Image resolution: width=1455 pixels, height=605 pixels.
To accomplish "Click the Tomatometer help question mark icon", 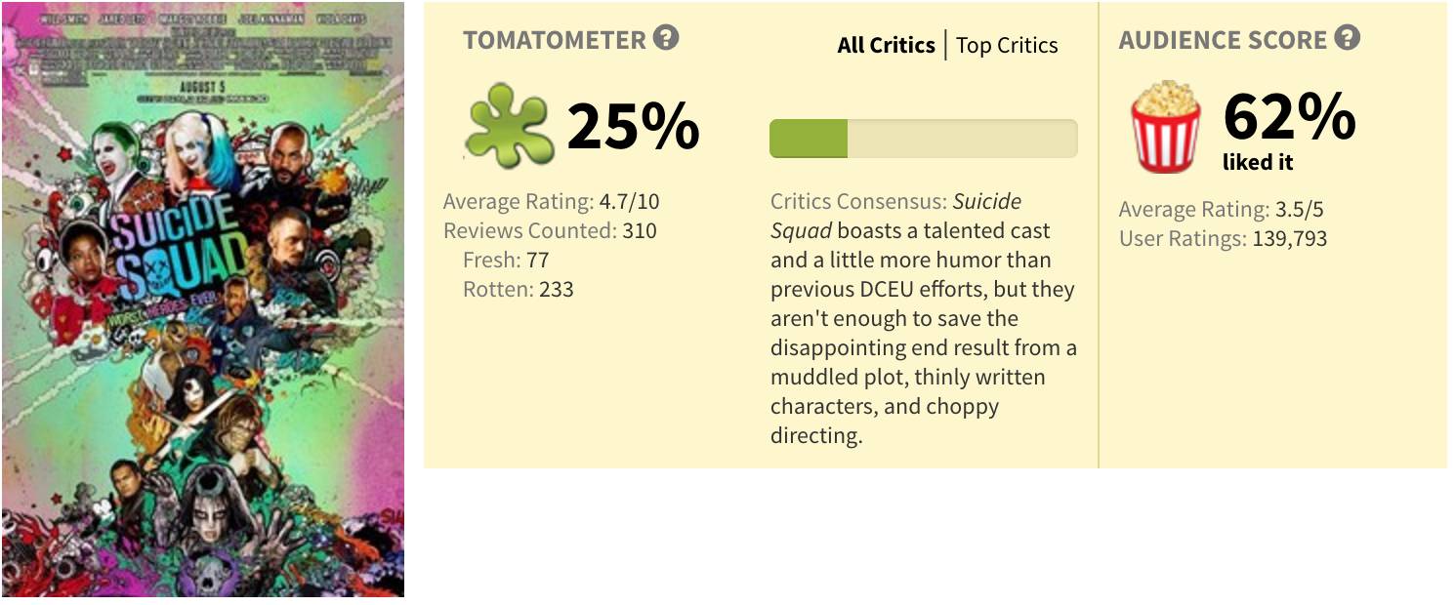I will click(666, 38).
